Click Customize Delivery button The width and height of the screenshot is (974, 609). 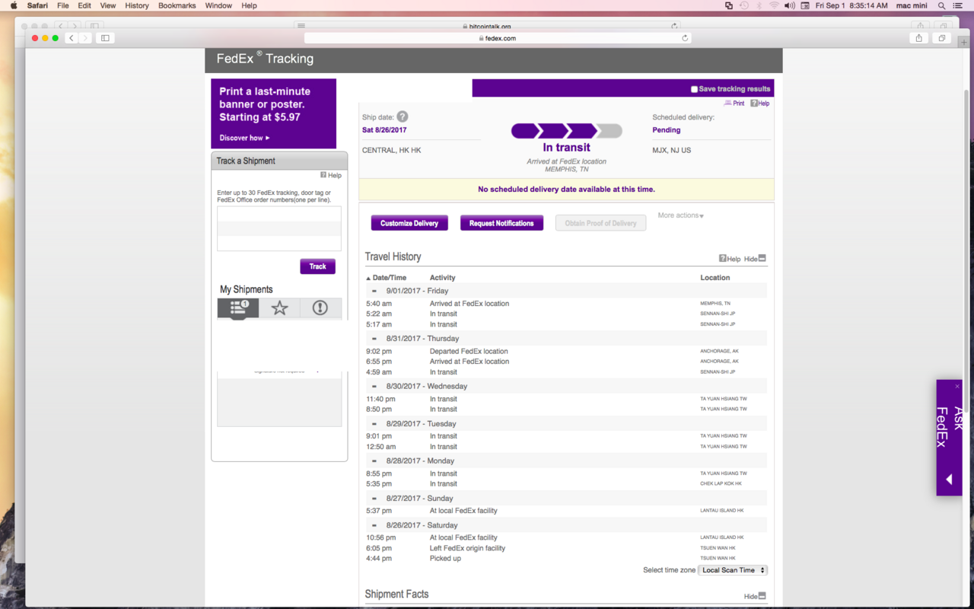(x=409, y=223)
